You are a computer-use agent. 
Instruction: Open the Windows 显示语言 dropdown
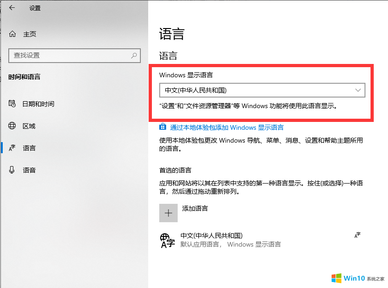(x=262, y=90)
